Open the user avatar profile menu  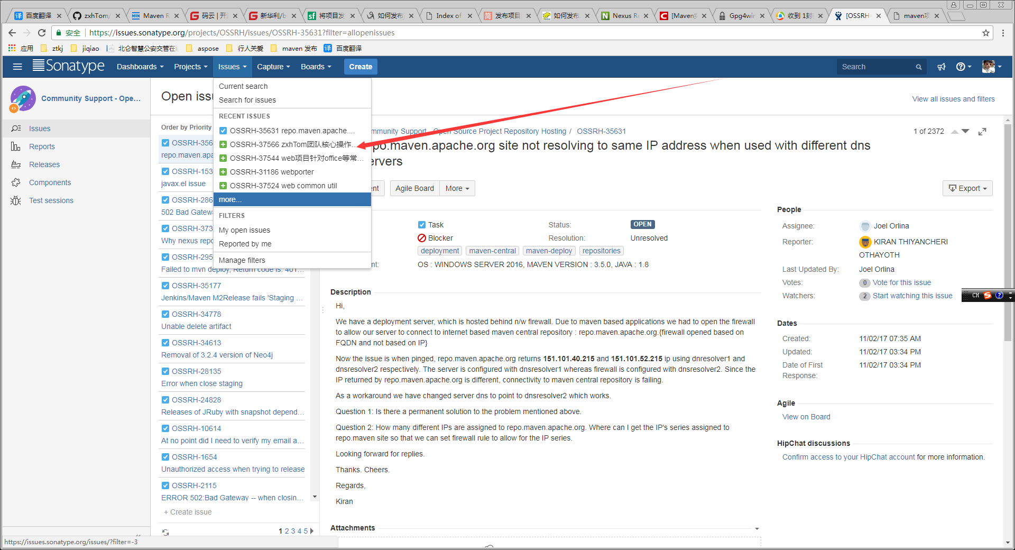(992, 67)
